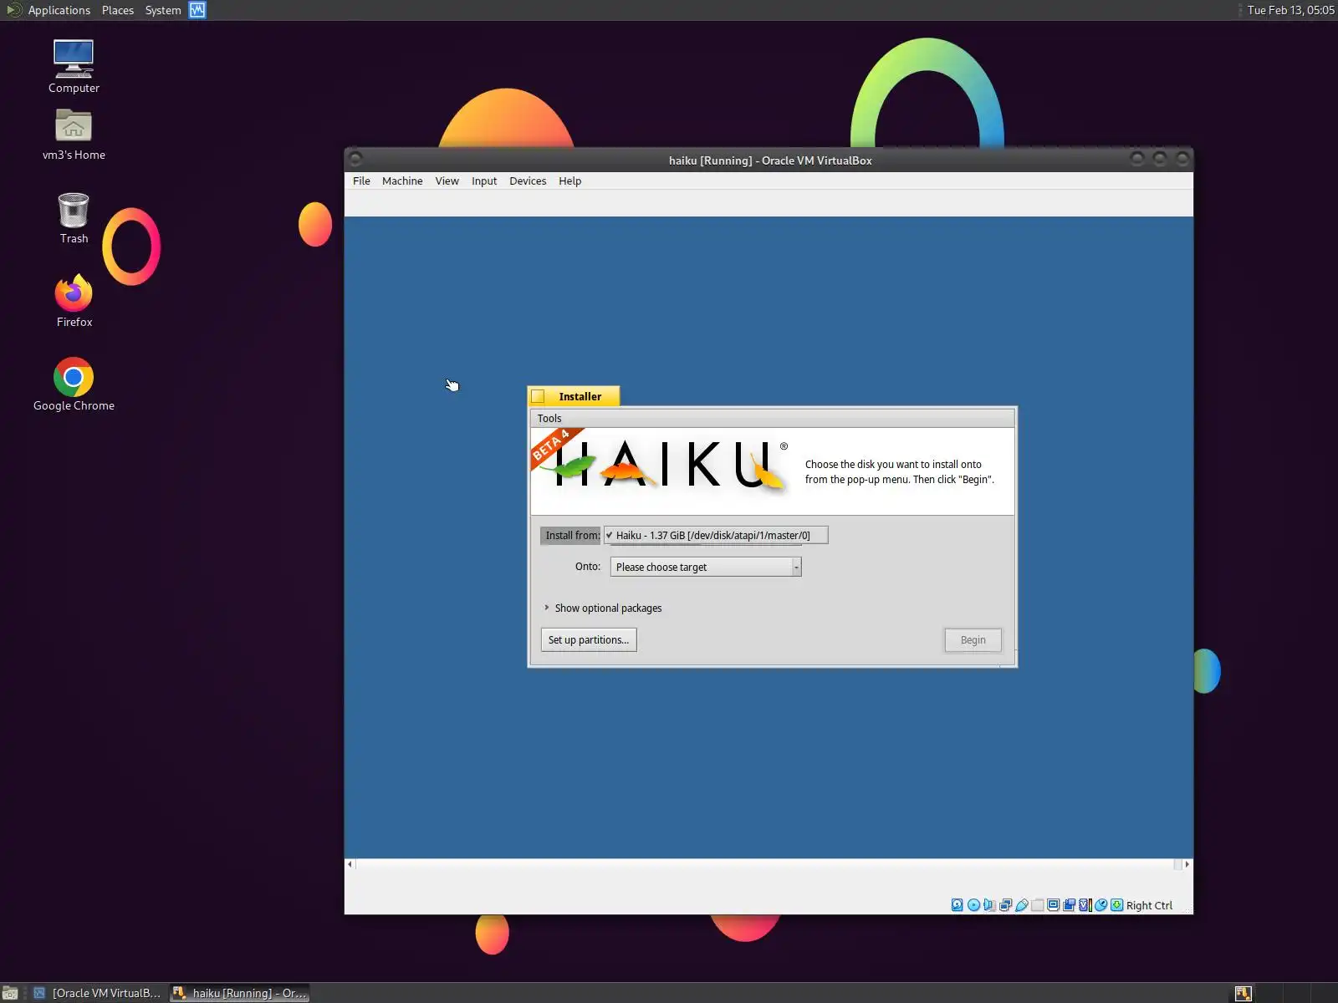Click the Install from label
The width and height of the screenshot is (1338, 1003).
(572, 535)
